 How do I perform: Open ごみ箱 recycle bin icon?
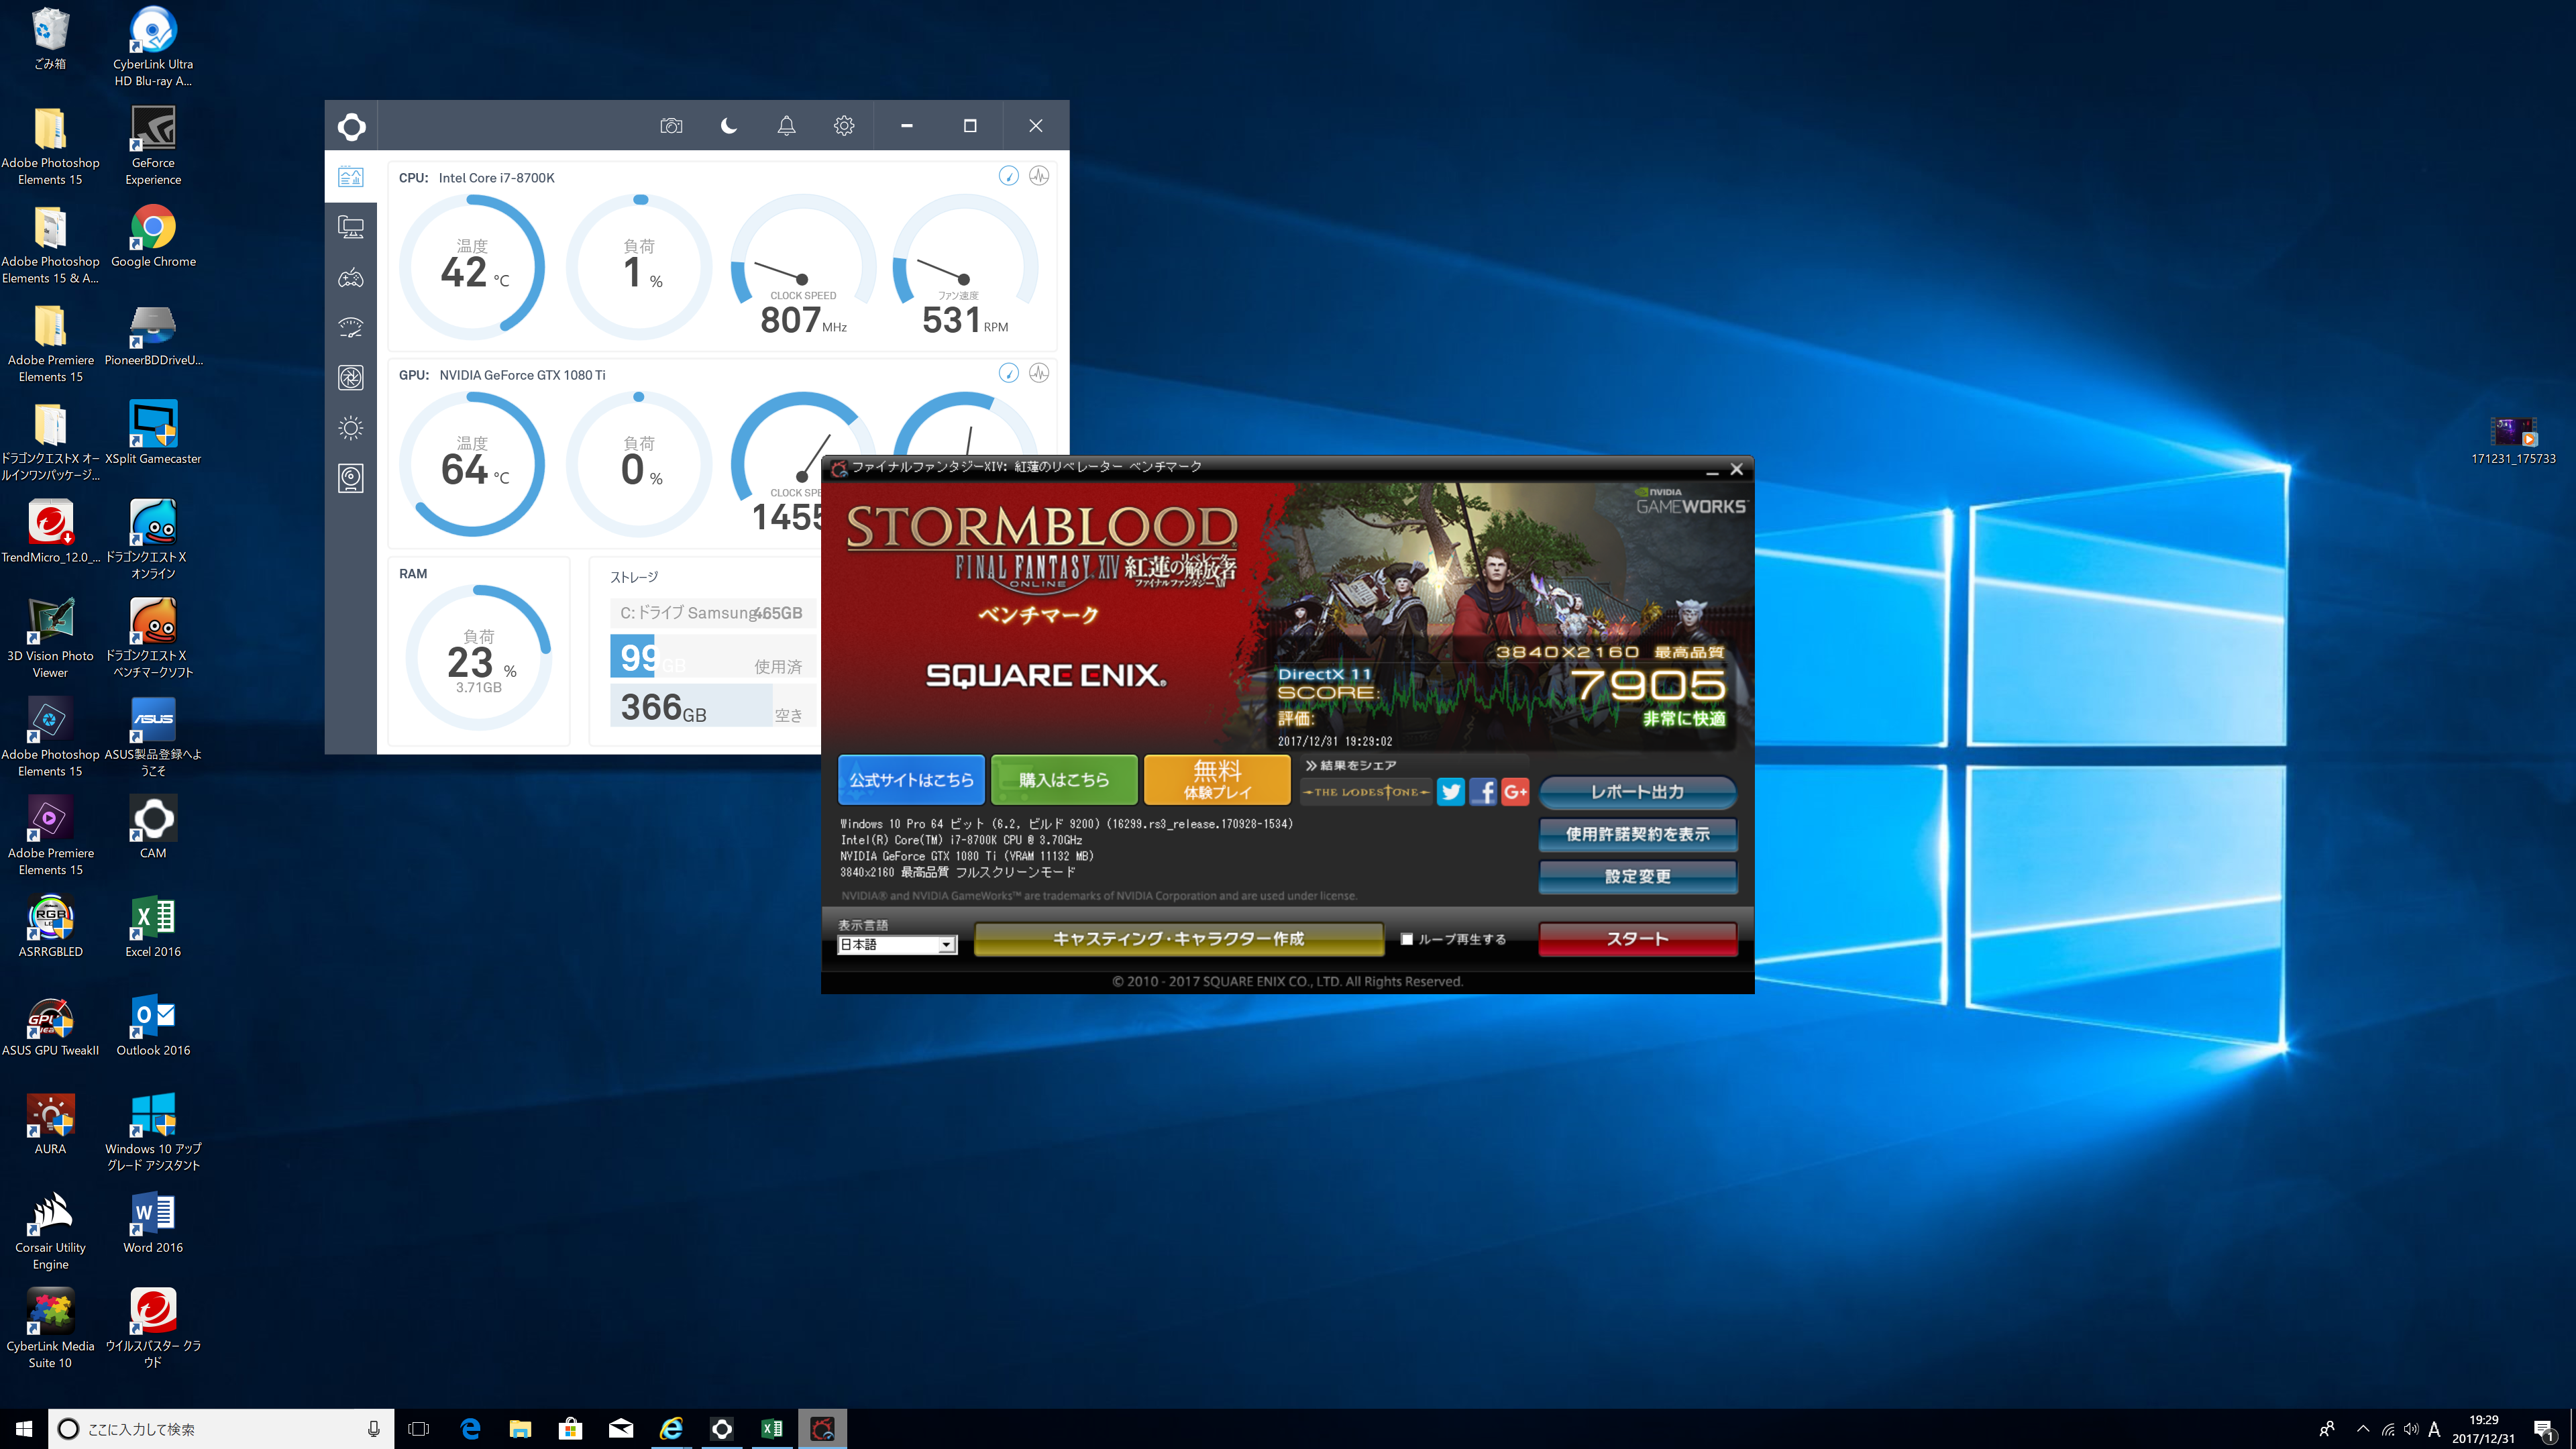coord(50,38)
